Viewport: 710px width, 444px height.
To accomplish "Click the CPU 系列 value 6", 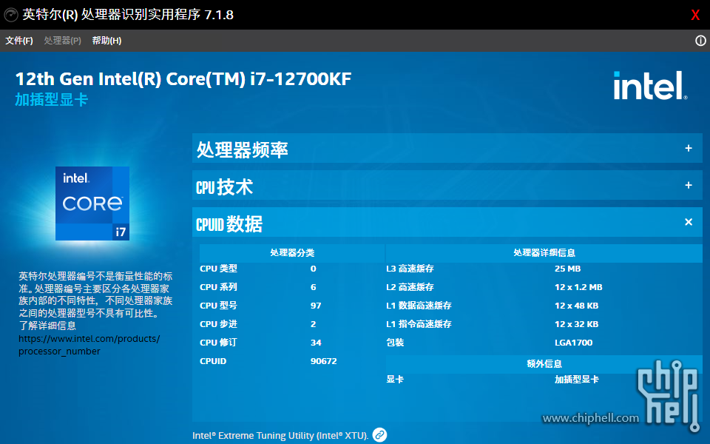I will tap(314, 287).
